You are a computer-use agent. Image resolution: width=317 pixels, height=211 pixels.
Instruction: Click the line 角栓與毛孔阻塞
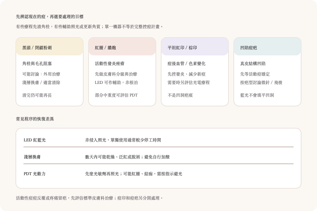(x=37, y=64)
